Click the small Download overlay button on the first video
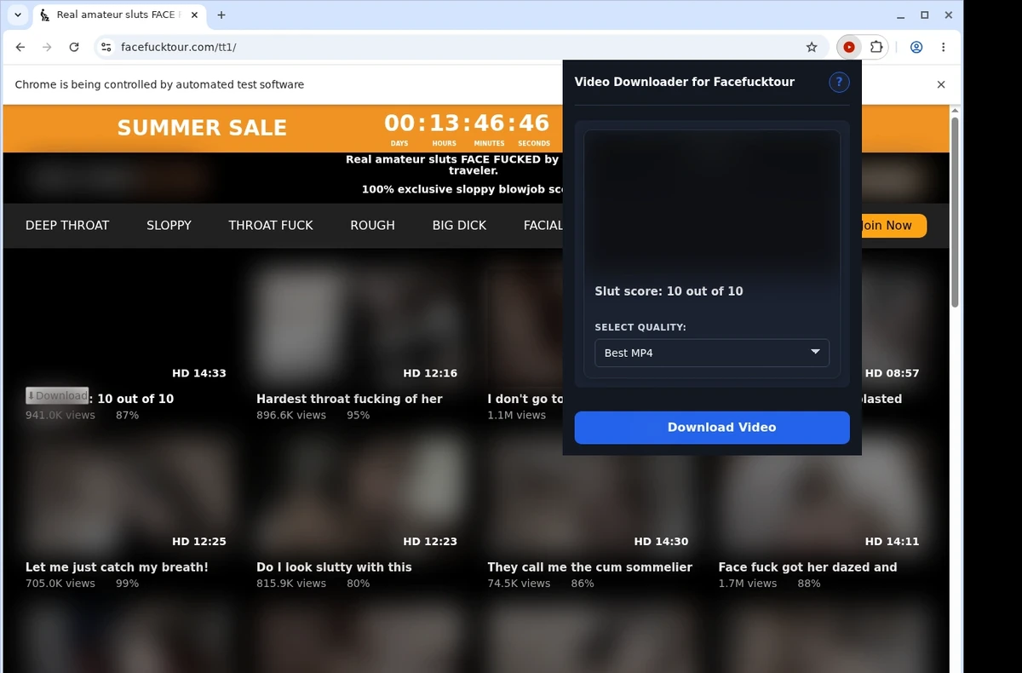 click(x=57, y=395)
